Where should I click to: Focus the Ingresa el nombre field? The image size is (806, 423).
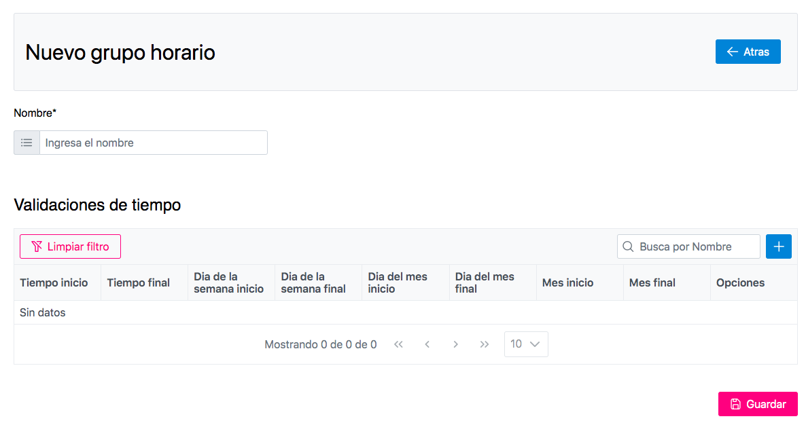click(x=153, y=143)
